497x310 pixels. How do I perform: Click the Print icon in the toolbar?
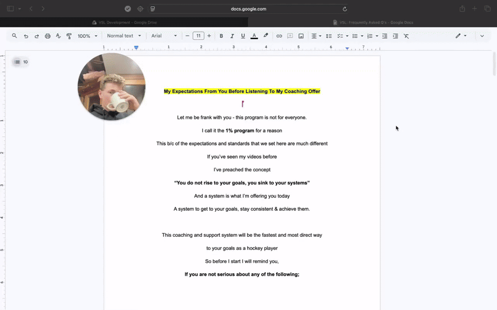click(x=48, y=36)
